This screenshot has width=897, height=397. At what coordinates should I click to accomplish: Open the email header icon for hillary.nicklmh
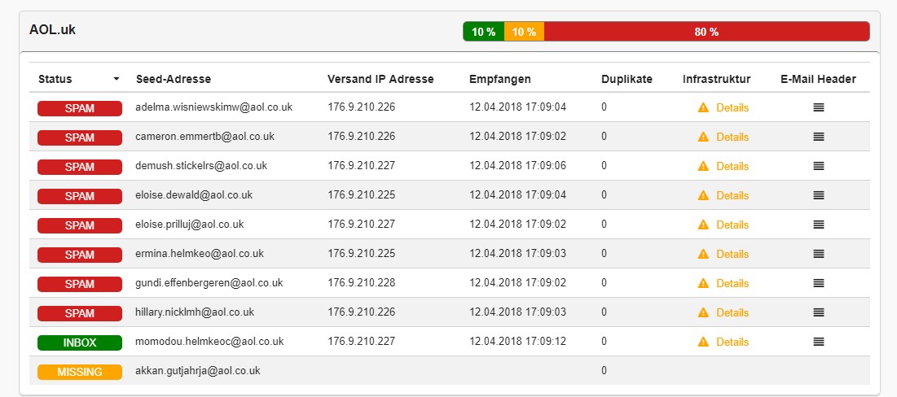click(818, 312)
